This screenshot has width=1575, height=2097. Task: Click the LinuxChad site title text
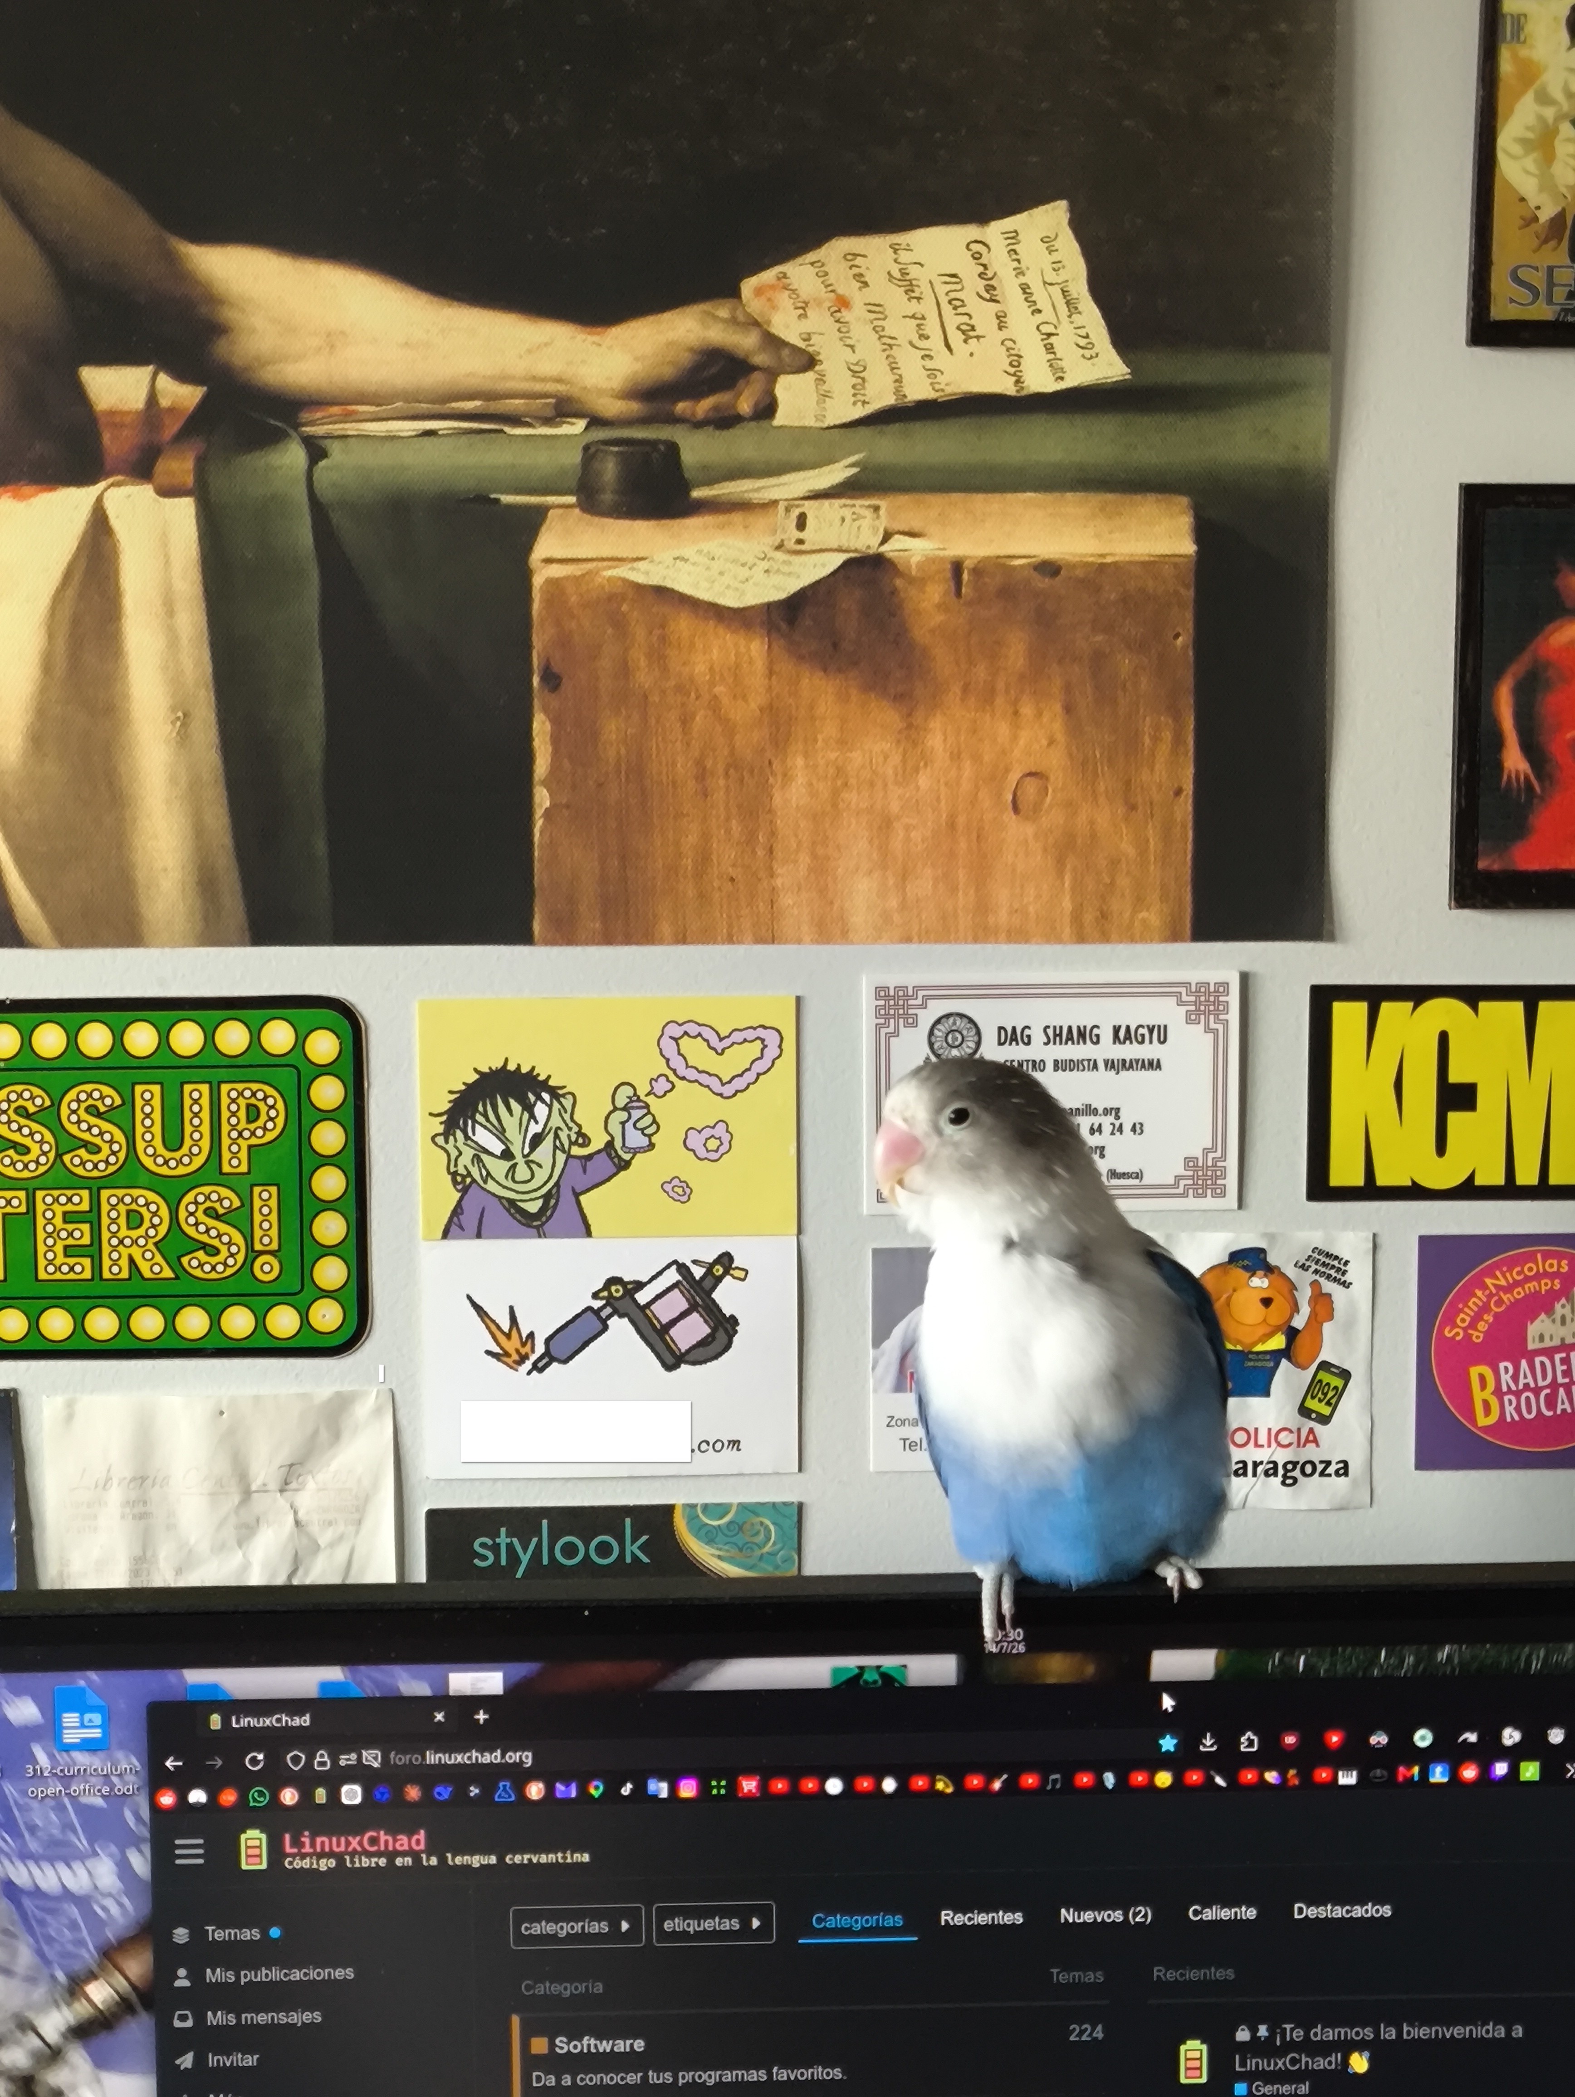[x=354, y=1841]
